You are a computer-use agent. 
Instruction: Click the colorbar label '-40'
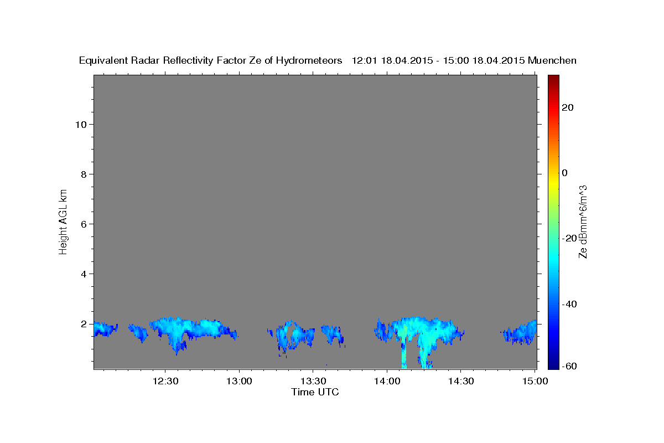(570, 304)
